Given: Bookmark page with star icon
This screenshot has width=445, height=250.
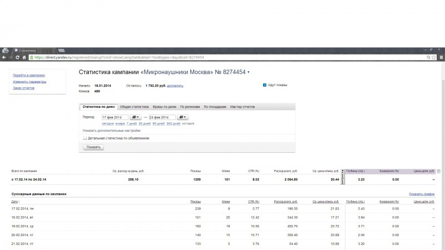Looking at the screenshot, I should (434, 57).
